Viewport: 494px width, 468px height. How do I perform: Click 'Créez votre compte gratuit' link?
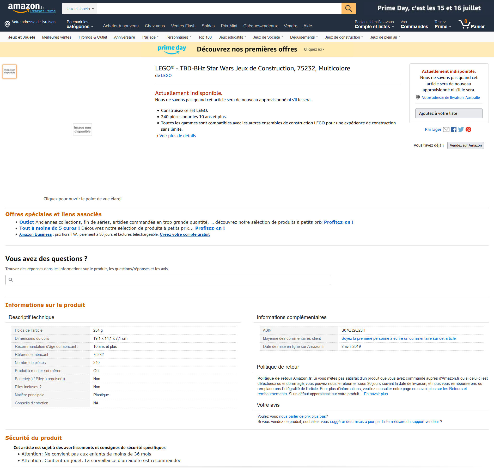coord(185,234)
